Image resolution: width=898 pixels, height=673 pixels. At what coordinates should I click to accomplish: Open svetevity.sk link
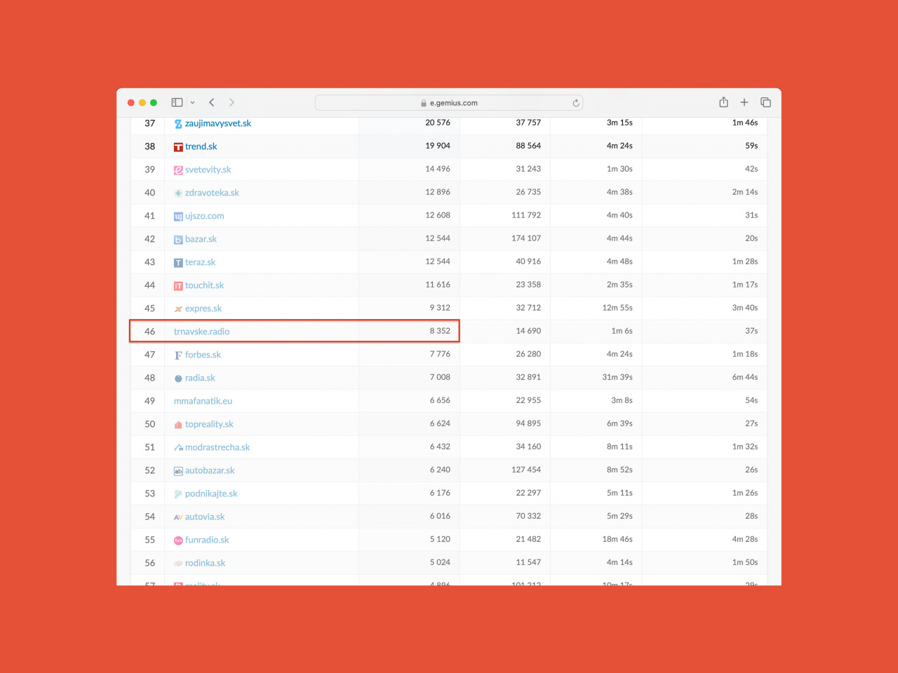pos(208,170)
